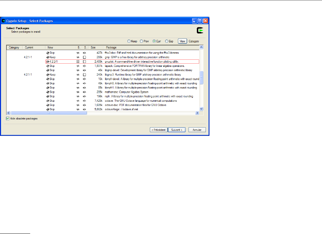Cycle the Skip icon for libmpfr1
Viewport: 322px width, 234px height.
tap(48, 88)
